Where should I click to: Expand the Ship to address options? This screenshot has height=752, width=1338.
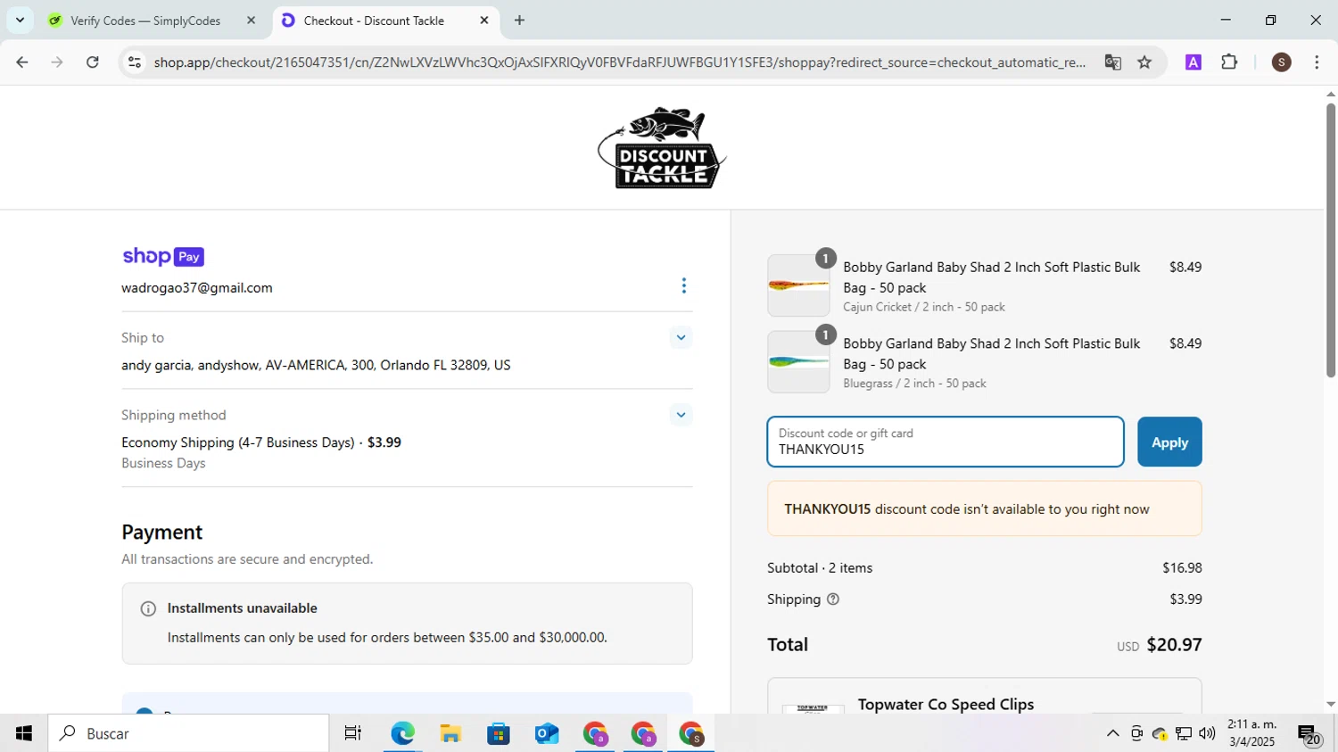coord(681,337)
